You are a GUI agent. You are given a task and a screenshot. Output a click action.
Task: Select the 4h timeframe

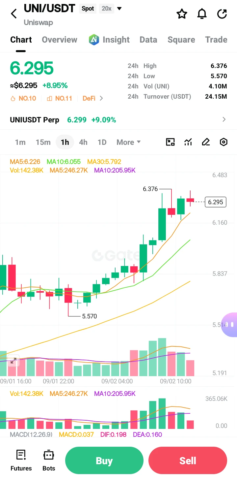coord(83,142)
